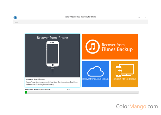Click the Recover from iPhone heading

click(52, 38)
